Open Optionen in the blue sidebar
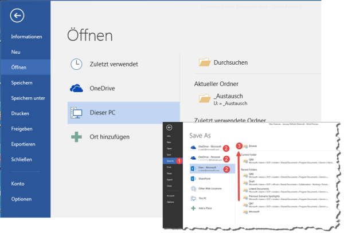The width and height of the screenshot is (344, 233). pyautogui.click(x=22, y=199)
